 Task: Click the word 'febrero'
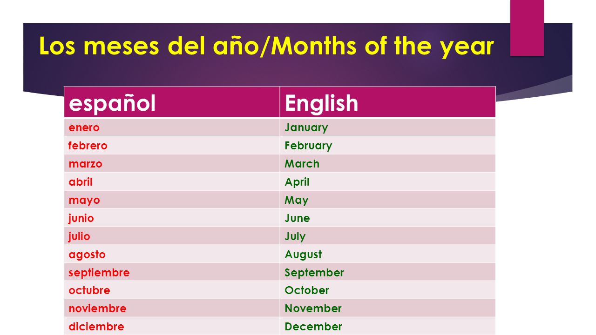coord(88,146)
